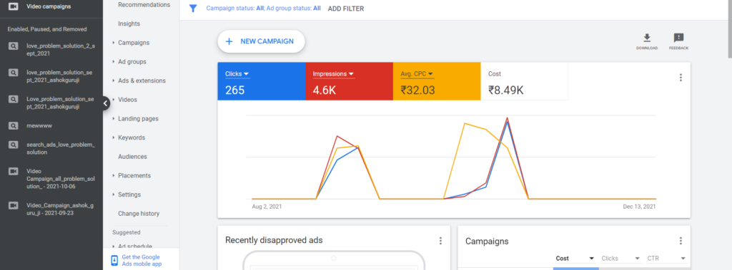Open chart card three-dot menu

click(681, 77)
